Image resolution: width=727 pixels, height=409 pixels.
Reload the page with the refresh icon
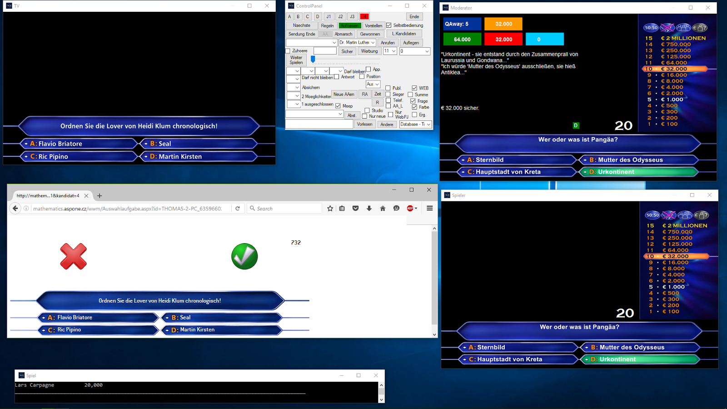[237, 209]
